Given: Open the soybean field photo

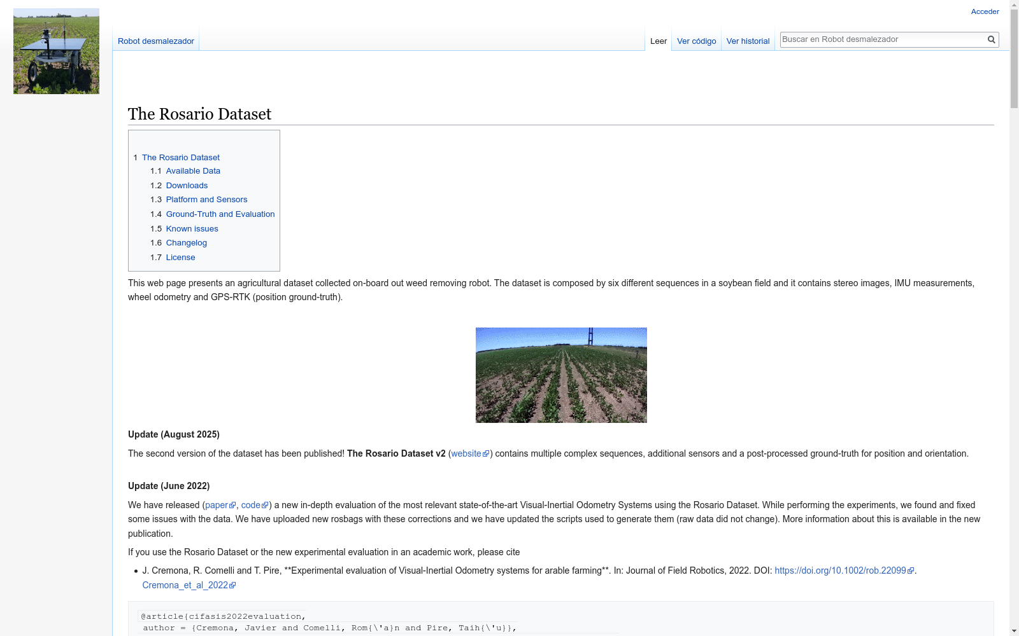Looking at the screenshot, I should 561,375.
